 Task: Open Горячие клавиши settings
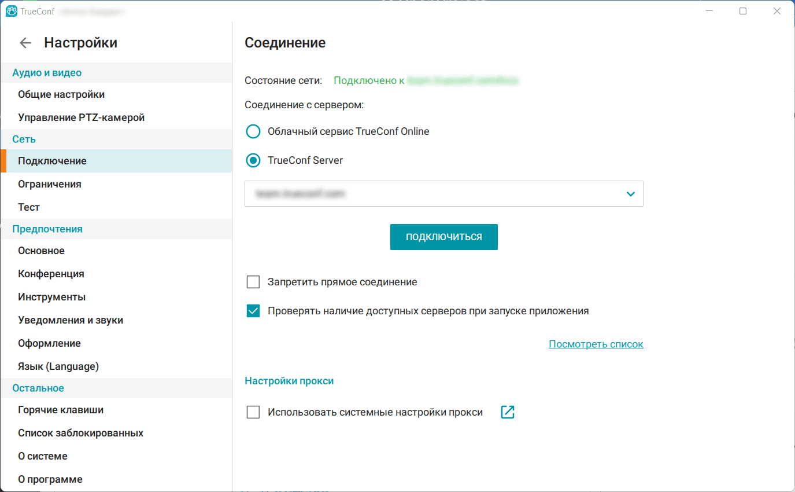[116, 410]
